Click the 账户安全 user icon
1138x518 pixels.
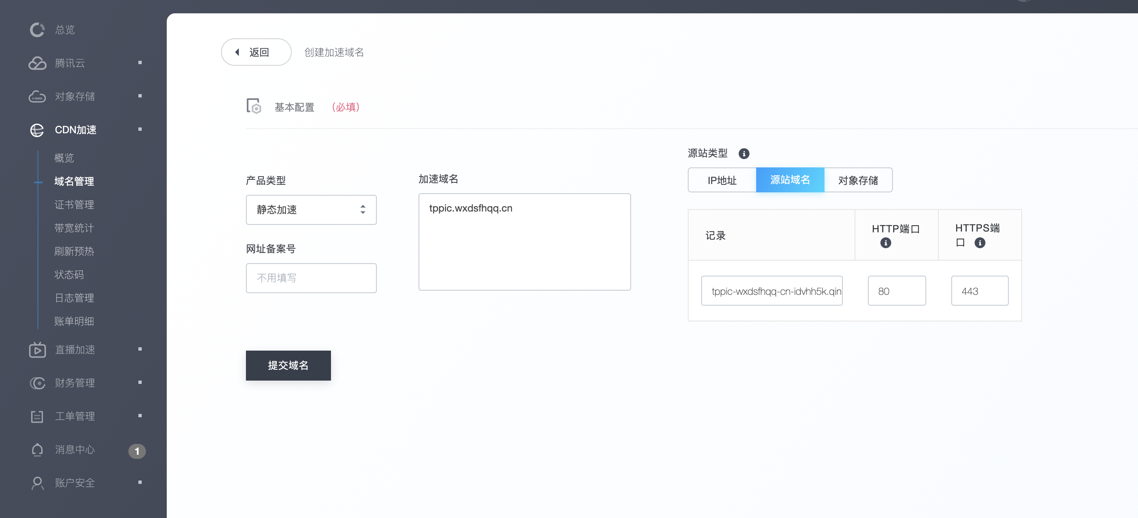37,483
